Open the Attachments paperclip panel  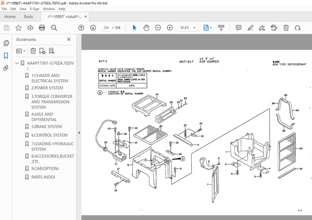[6, 68]
